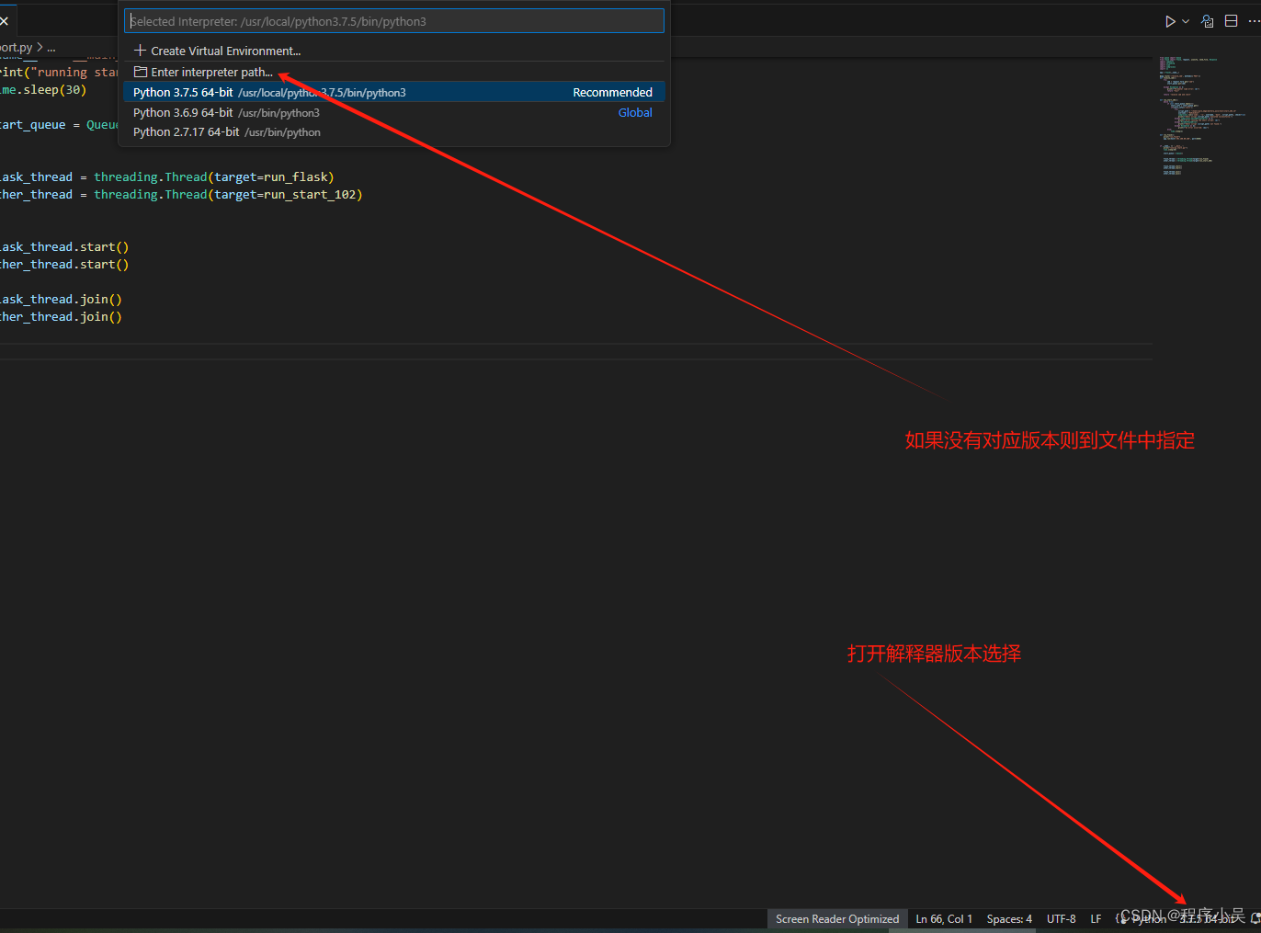Open more actions via the ellipsis icon
This screenshot has width=1261, height=933.
(x=1254, y=20)
